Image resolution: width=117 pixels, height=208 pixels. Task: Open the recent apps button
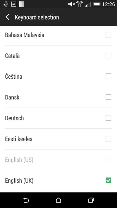[91, 200]
